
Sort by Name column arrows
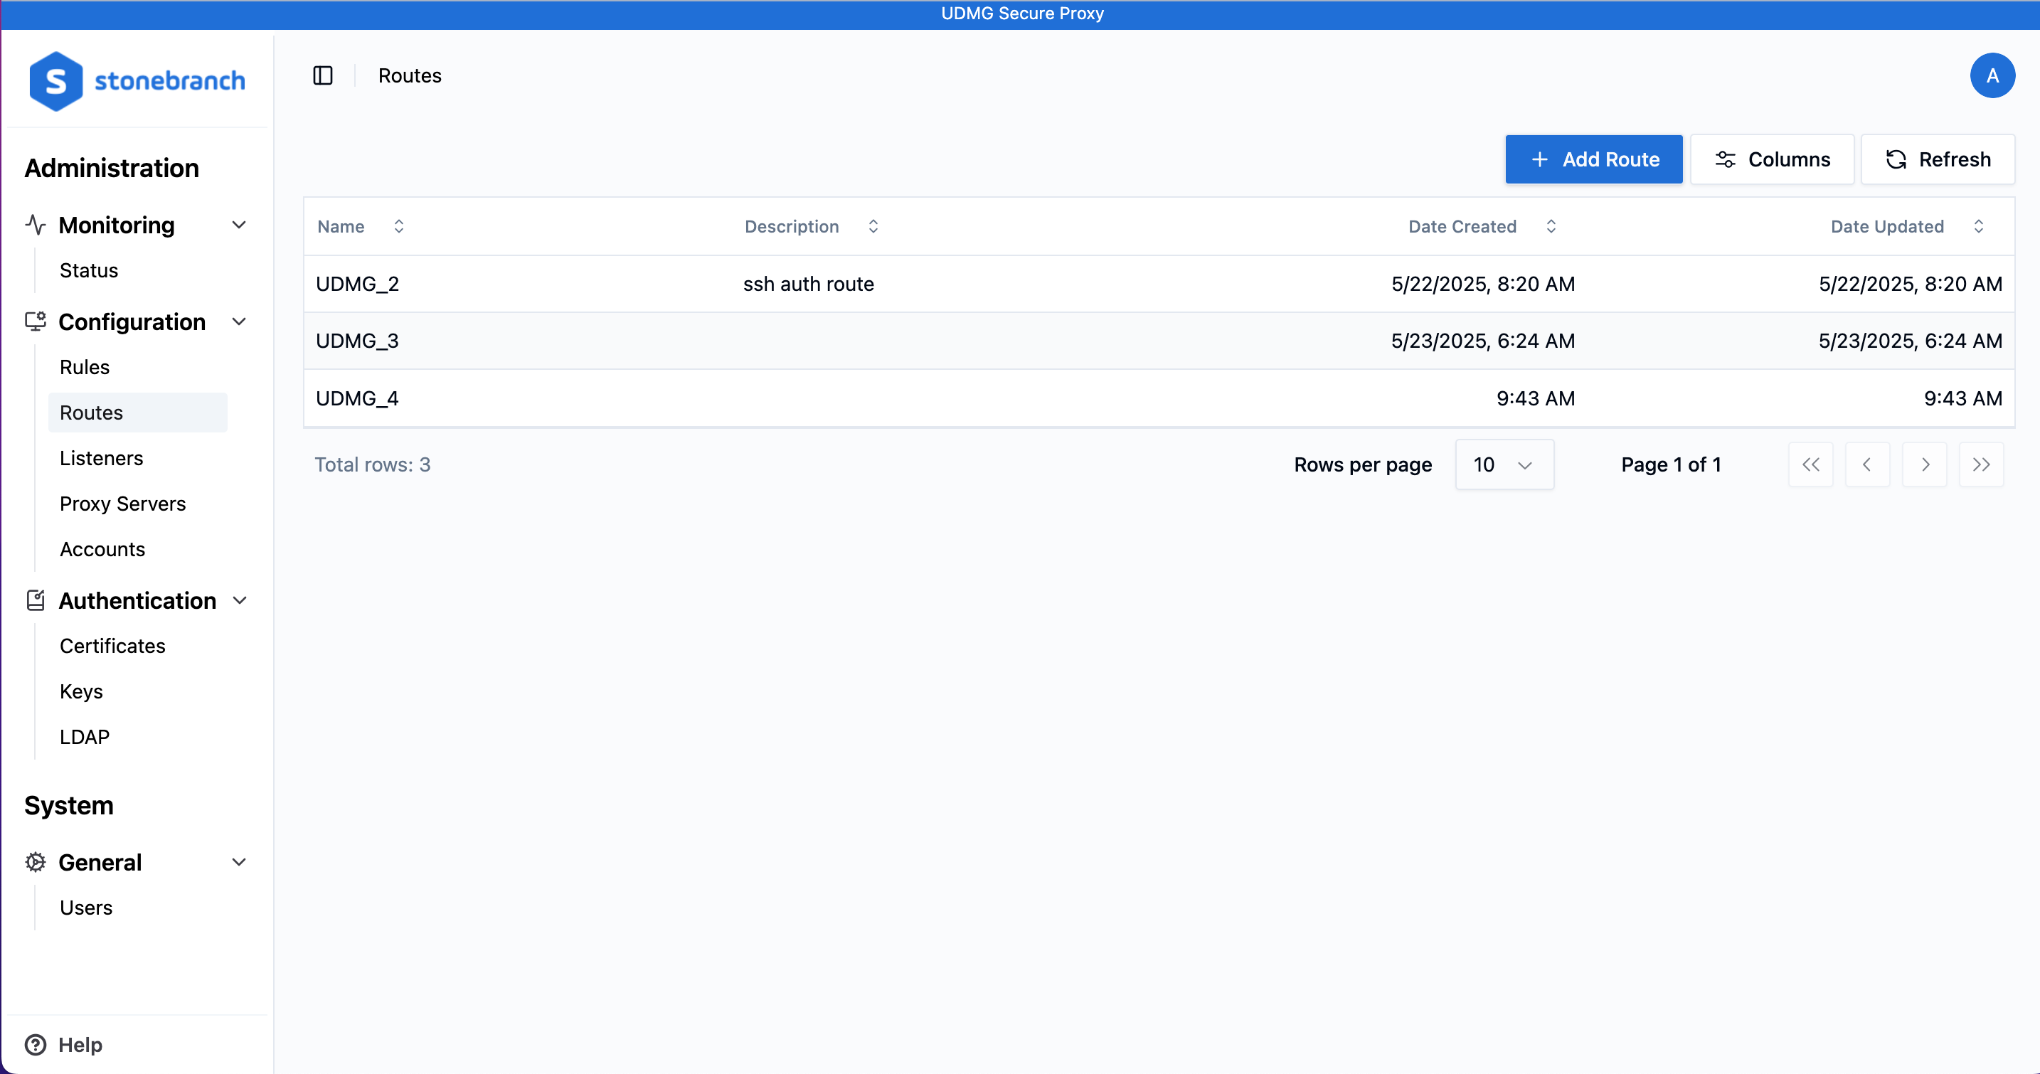coord(399,226)
